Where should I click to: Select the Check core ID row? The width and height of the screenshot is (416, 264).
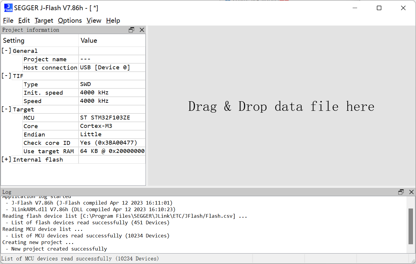point(47,143)
